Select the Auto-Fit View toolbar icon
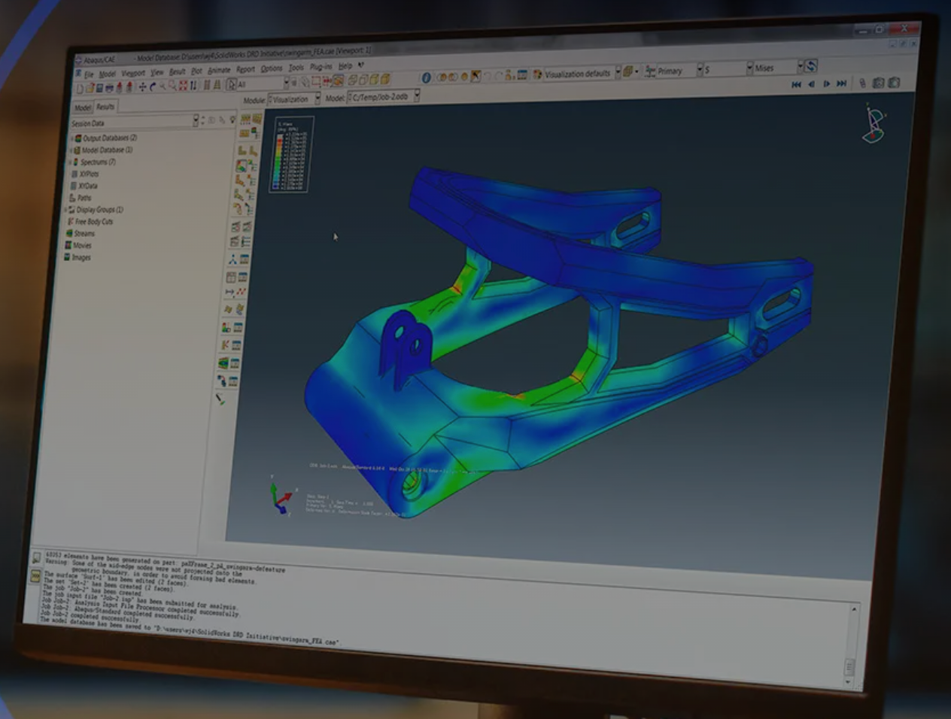Image resolution: width=951 pixels, height=719 pixels. click(183, 86)
